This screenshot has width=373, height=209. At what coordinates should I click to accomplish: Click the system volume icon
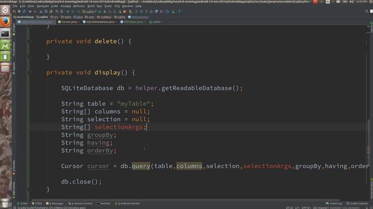pyautogui.click(x=352, y=2)
